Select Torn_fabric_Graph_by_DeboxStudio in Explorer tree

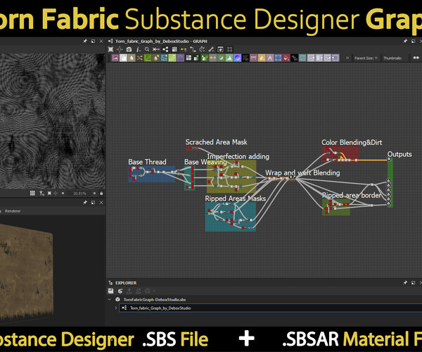pyautogui.click(x=160, y=308)
